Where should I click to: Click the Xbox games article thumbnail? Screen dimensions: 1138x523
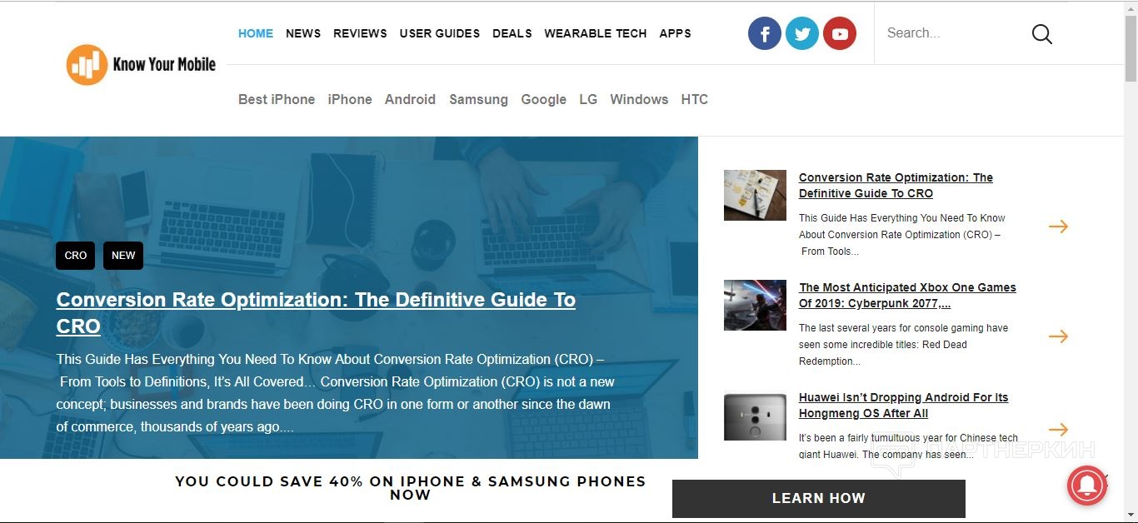tap(755, 305)
